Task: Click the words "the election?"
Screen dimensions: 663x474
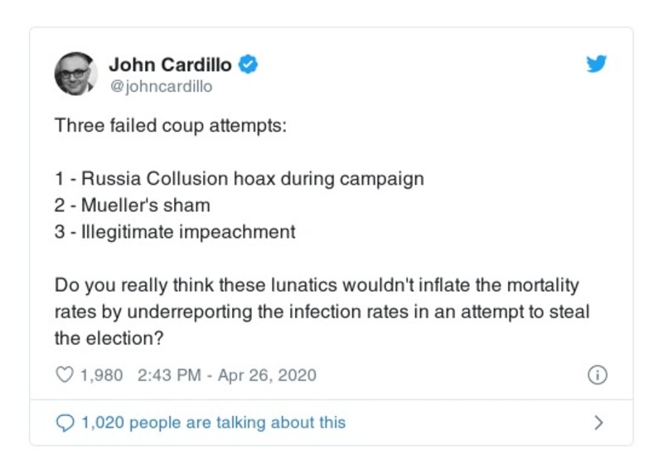Action: pos(109,338)
